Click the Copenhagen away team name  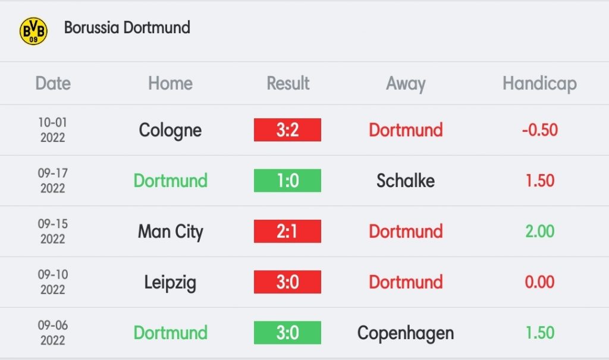click(406, 334)
